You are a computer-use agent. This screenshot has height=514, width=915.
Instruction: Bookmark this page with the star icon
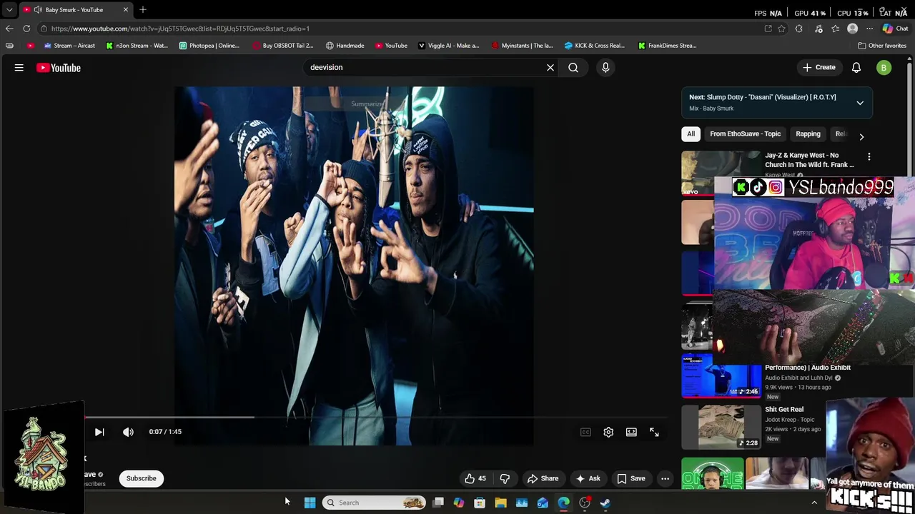(x=781, y=29)
